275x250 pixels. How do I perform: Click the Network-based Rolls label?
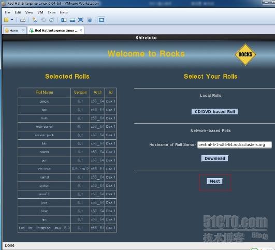[210, 130]
